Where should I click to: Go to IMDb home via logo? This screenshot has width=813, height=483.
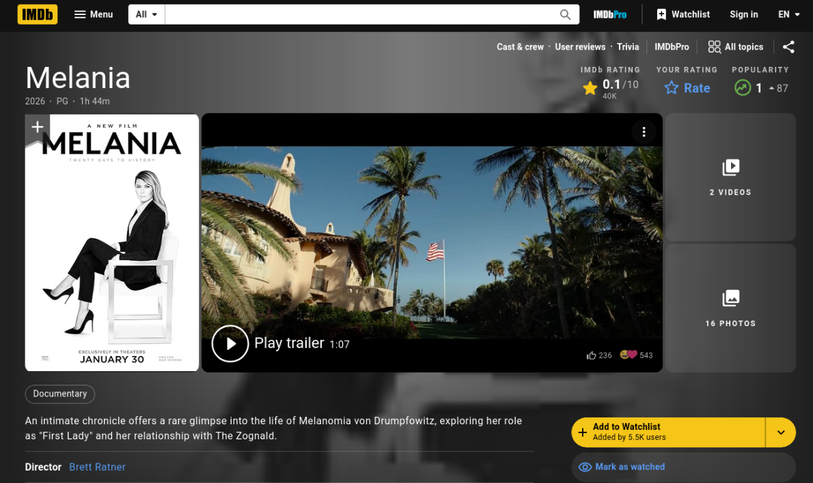[x=38, y=14]
